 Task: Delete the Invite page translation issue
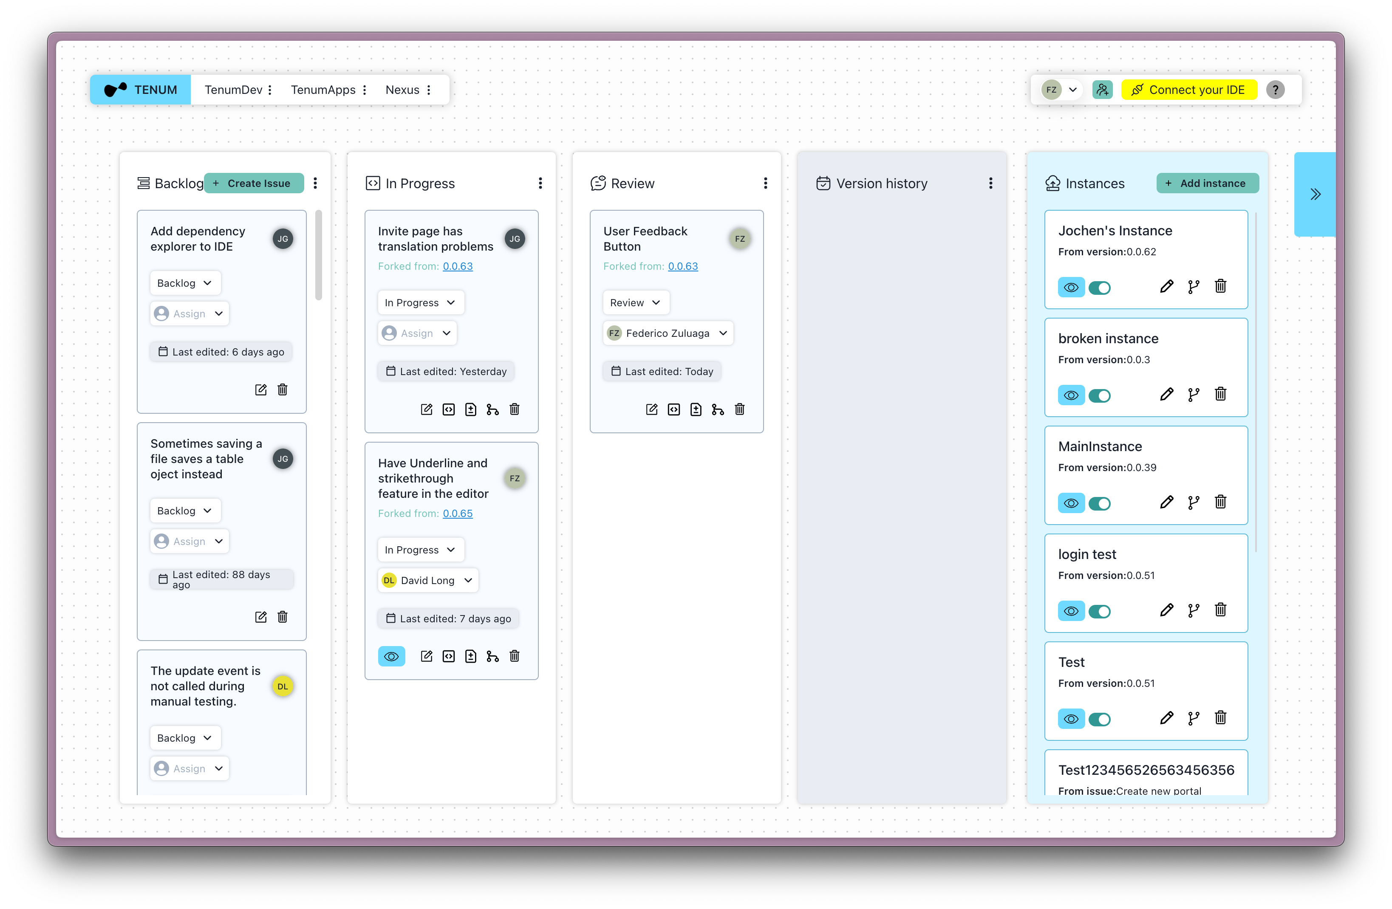tap(514, 409)
